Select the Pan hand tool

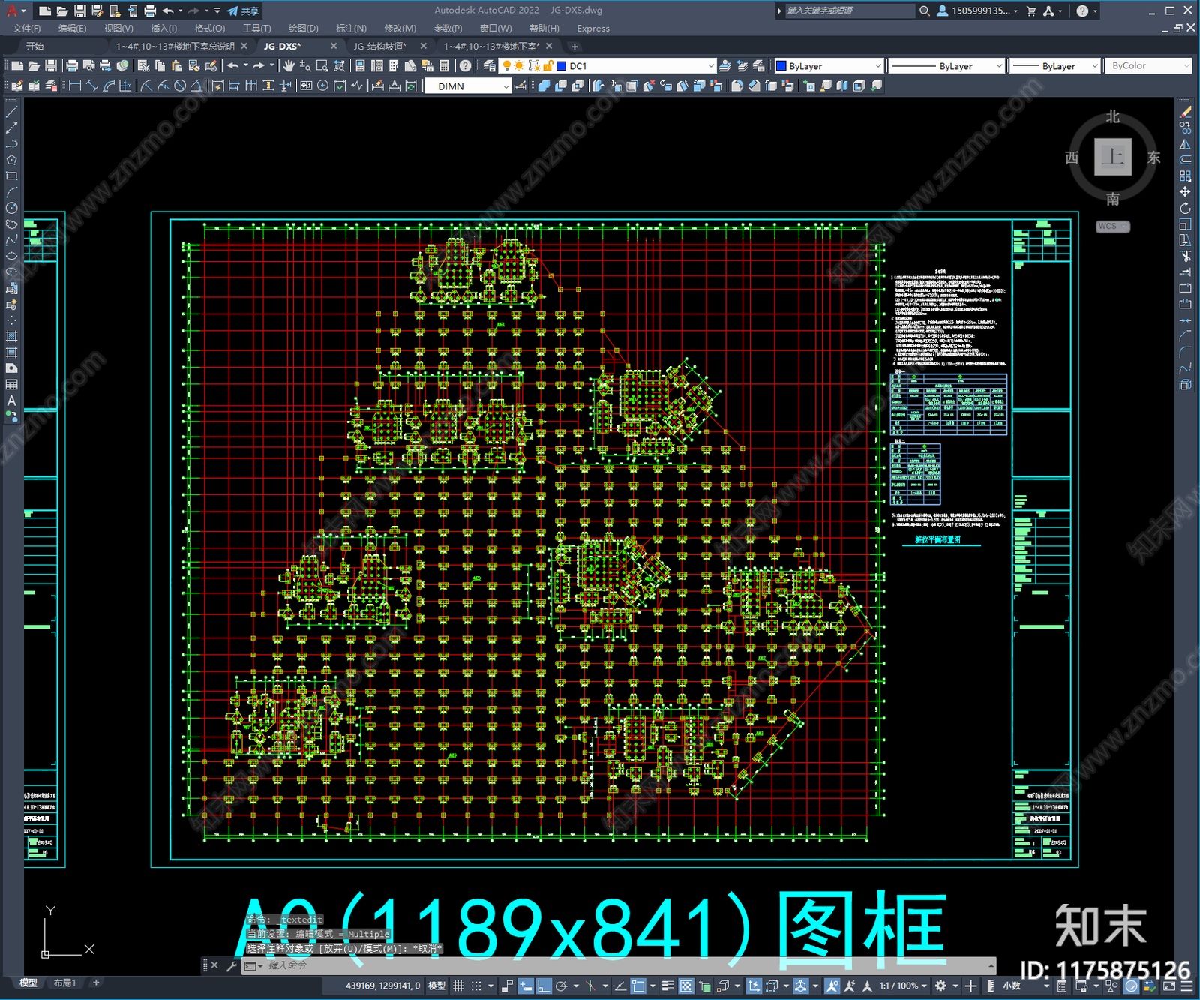tap(289, 66)
